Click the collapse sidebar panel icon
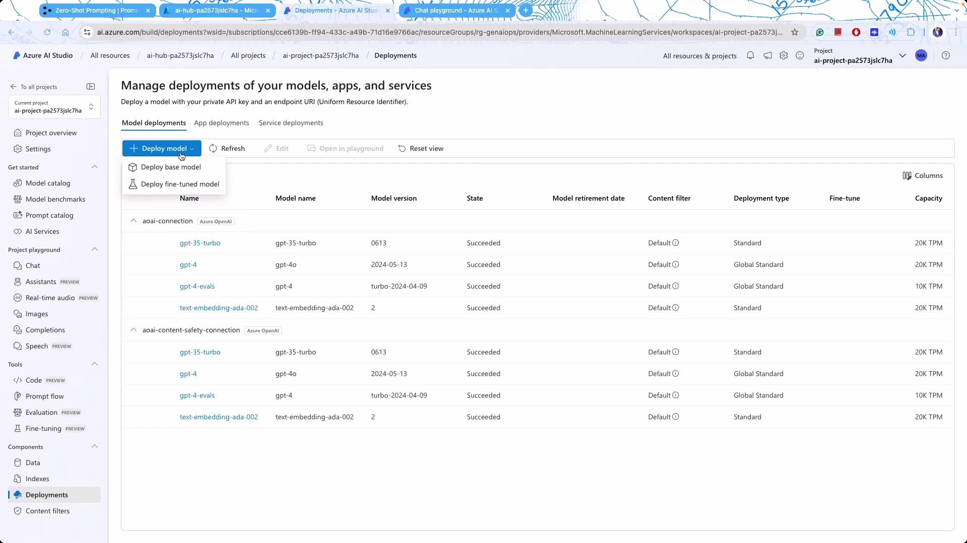Screen dimensions: 967x543 point(91,86)
